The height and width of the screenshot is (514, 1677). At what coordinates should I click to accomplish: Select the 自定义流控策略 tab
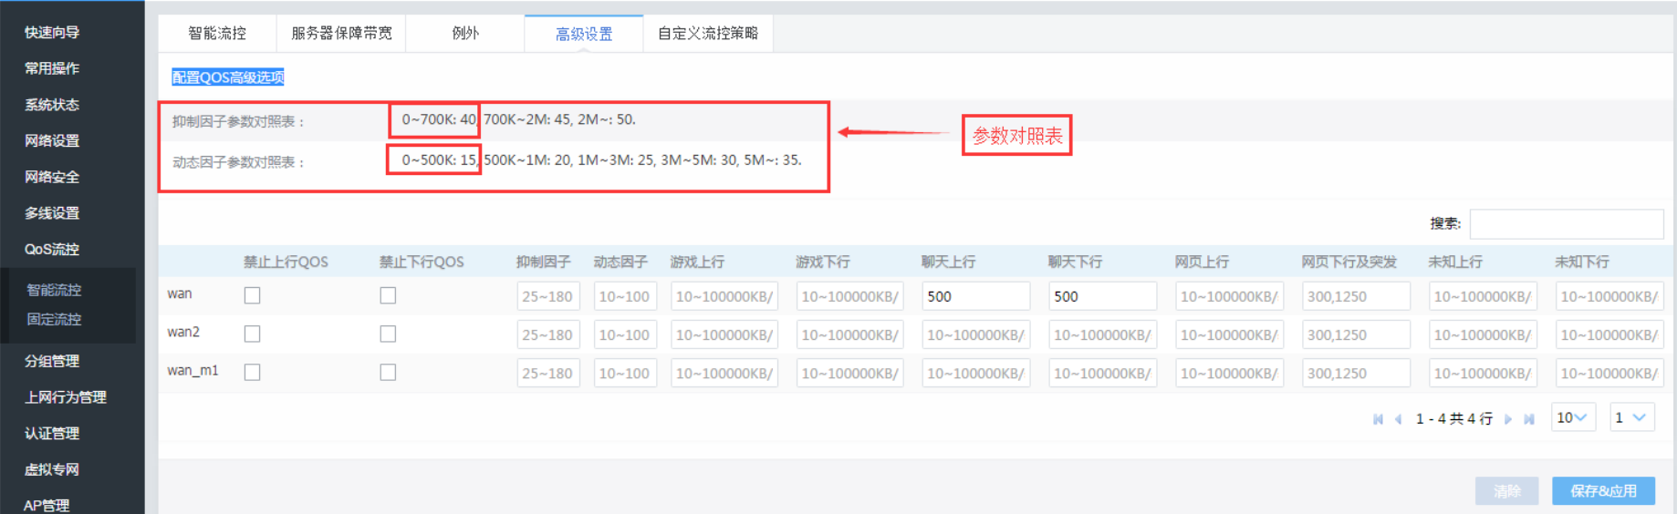click(x=708, y=33)
